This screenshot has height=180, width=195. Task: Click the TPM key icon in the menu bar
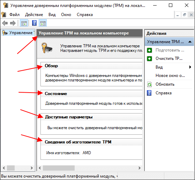click(x=4, y=15)
